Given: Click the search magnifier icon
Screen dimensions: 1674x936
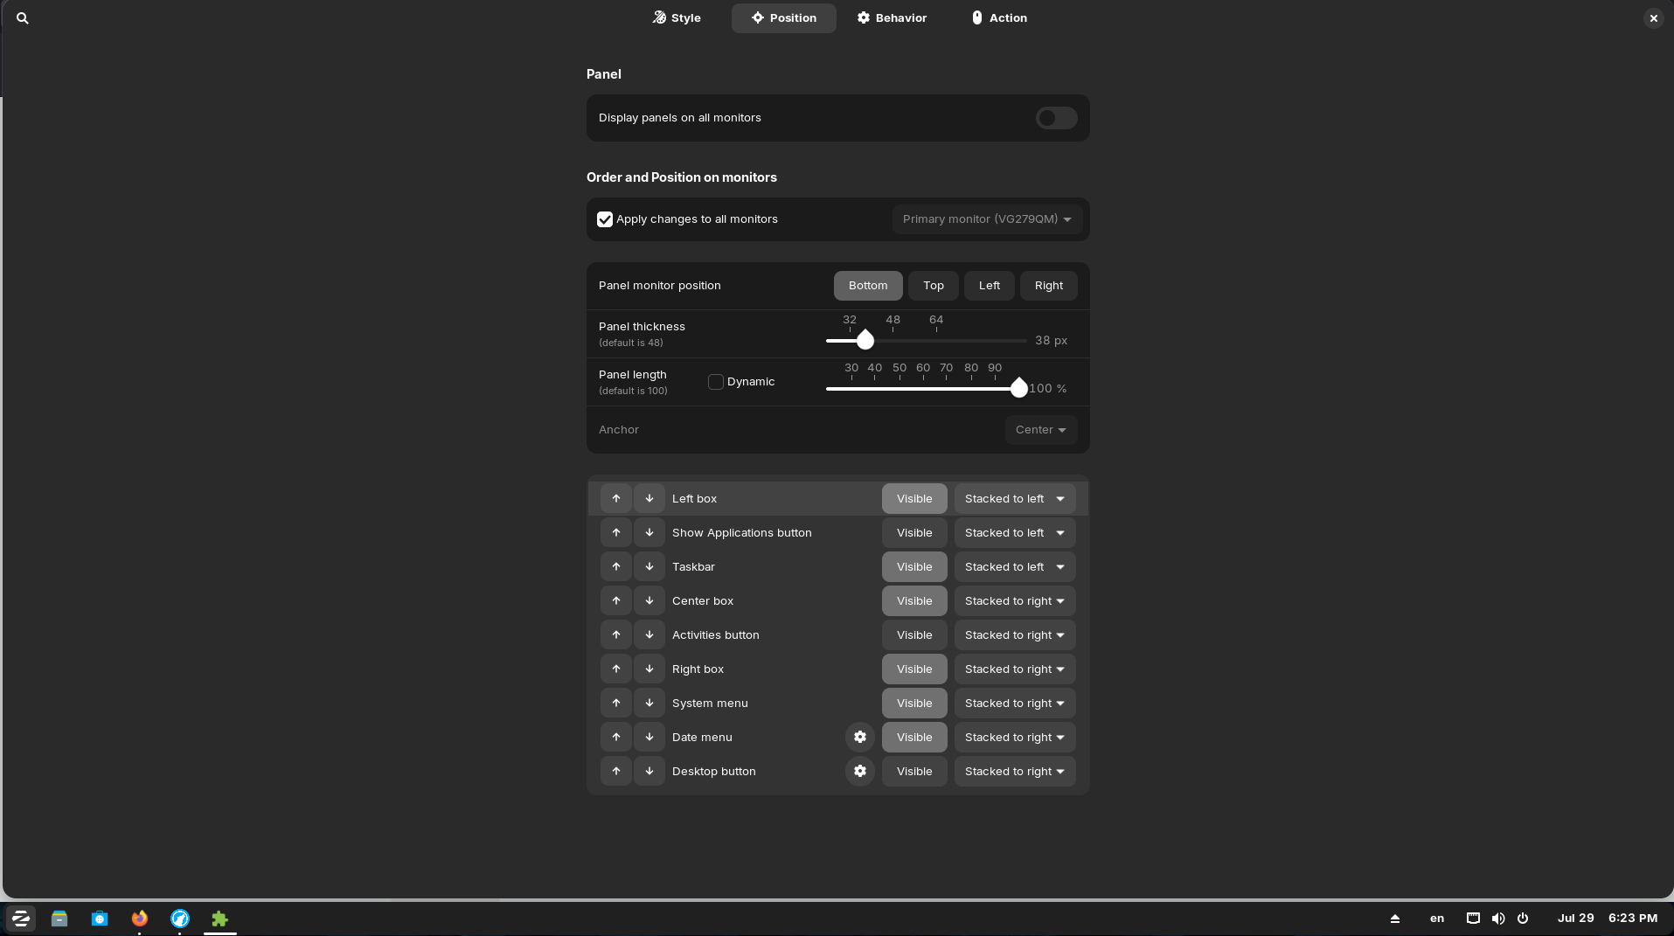Looking at the screenshot, I should [x=23, y=17].
